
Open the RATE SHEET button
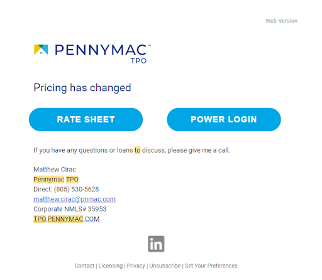[86, 119]
